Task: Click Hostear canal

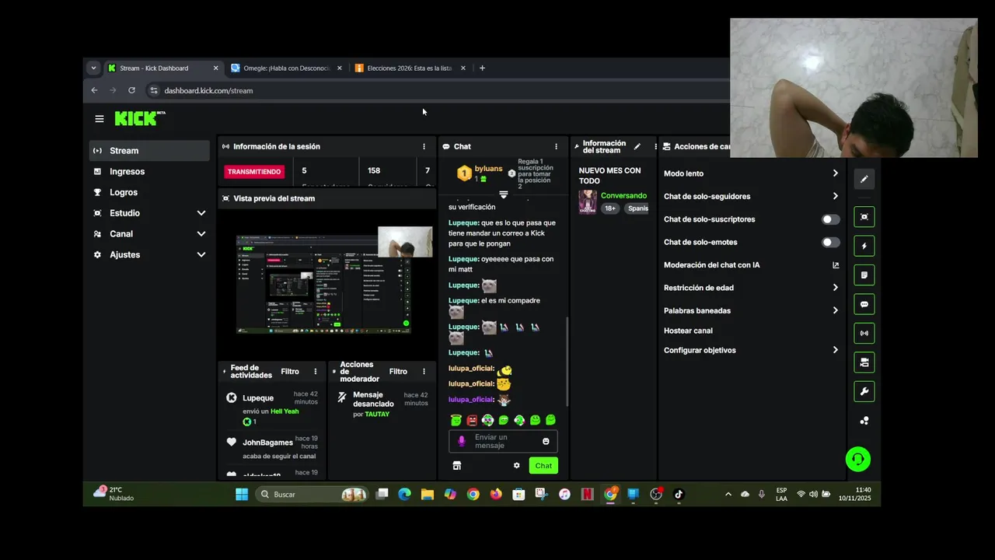Action: tap(688, 331)
